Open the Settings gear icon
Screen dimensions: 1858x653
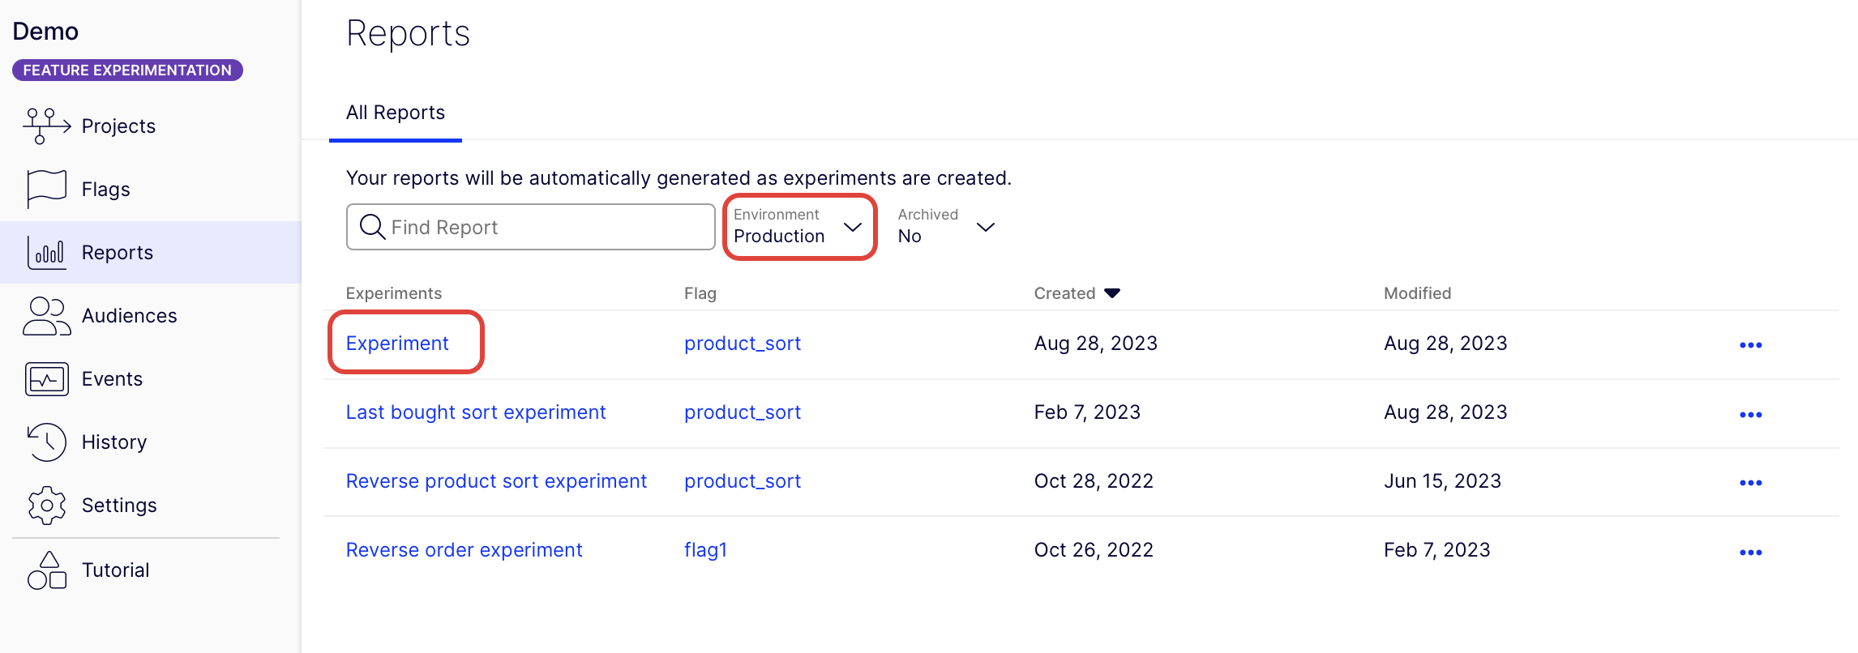pos(47,505)
